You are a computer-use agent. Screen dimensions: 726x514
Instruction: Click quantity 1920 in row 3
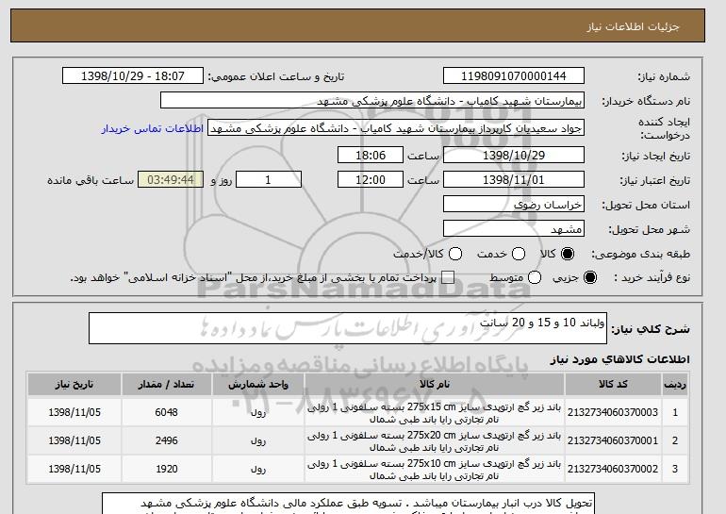(167, 469)
